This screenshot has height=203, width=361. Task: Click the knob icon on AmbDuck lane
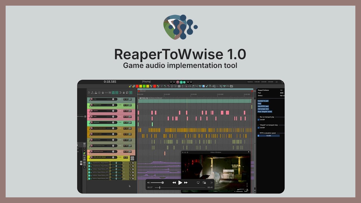(x=133, y=175)
